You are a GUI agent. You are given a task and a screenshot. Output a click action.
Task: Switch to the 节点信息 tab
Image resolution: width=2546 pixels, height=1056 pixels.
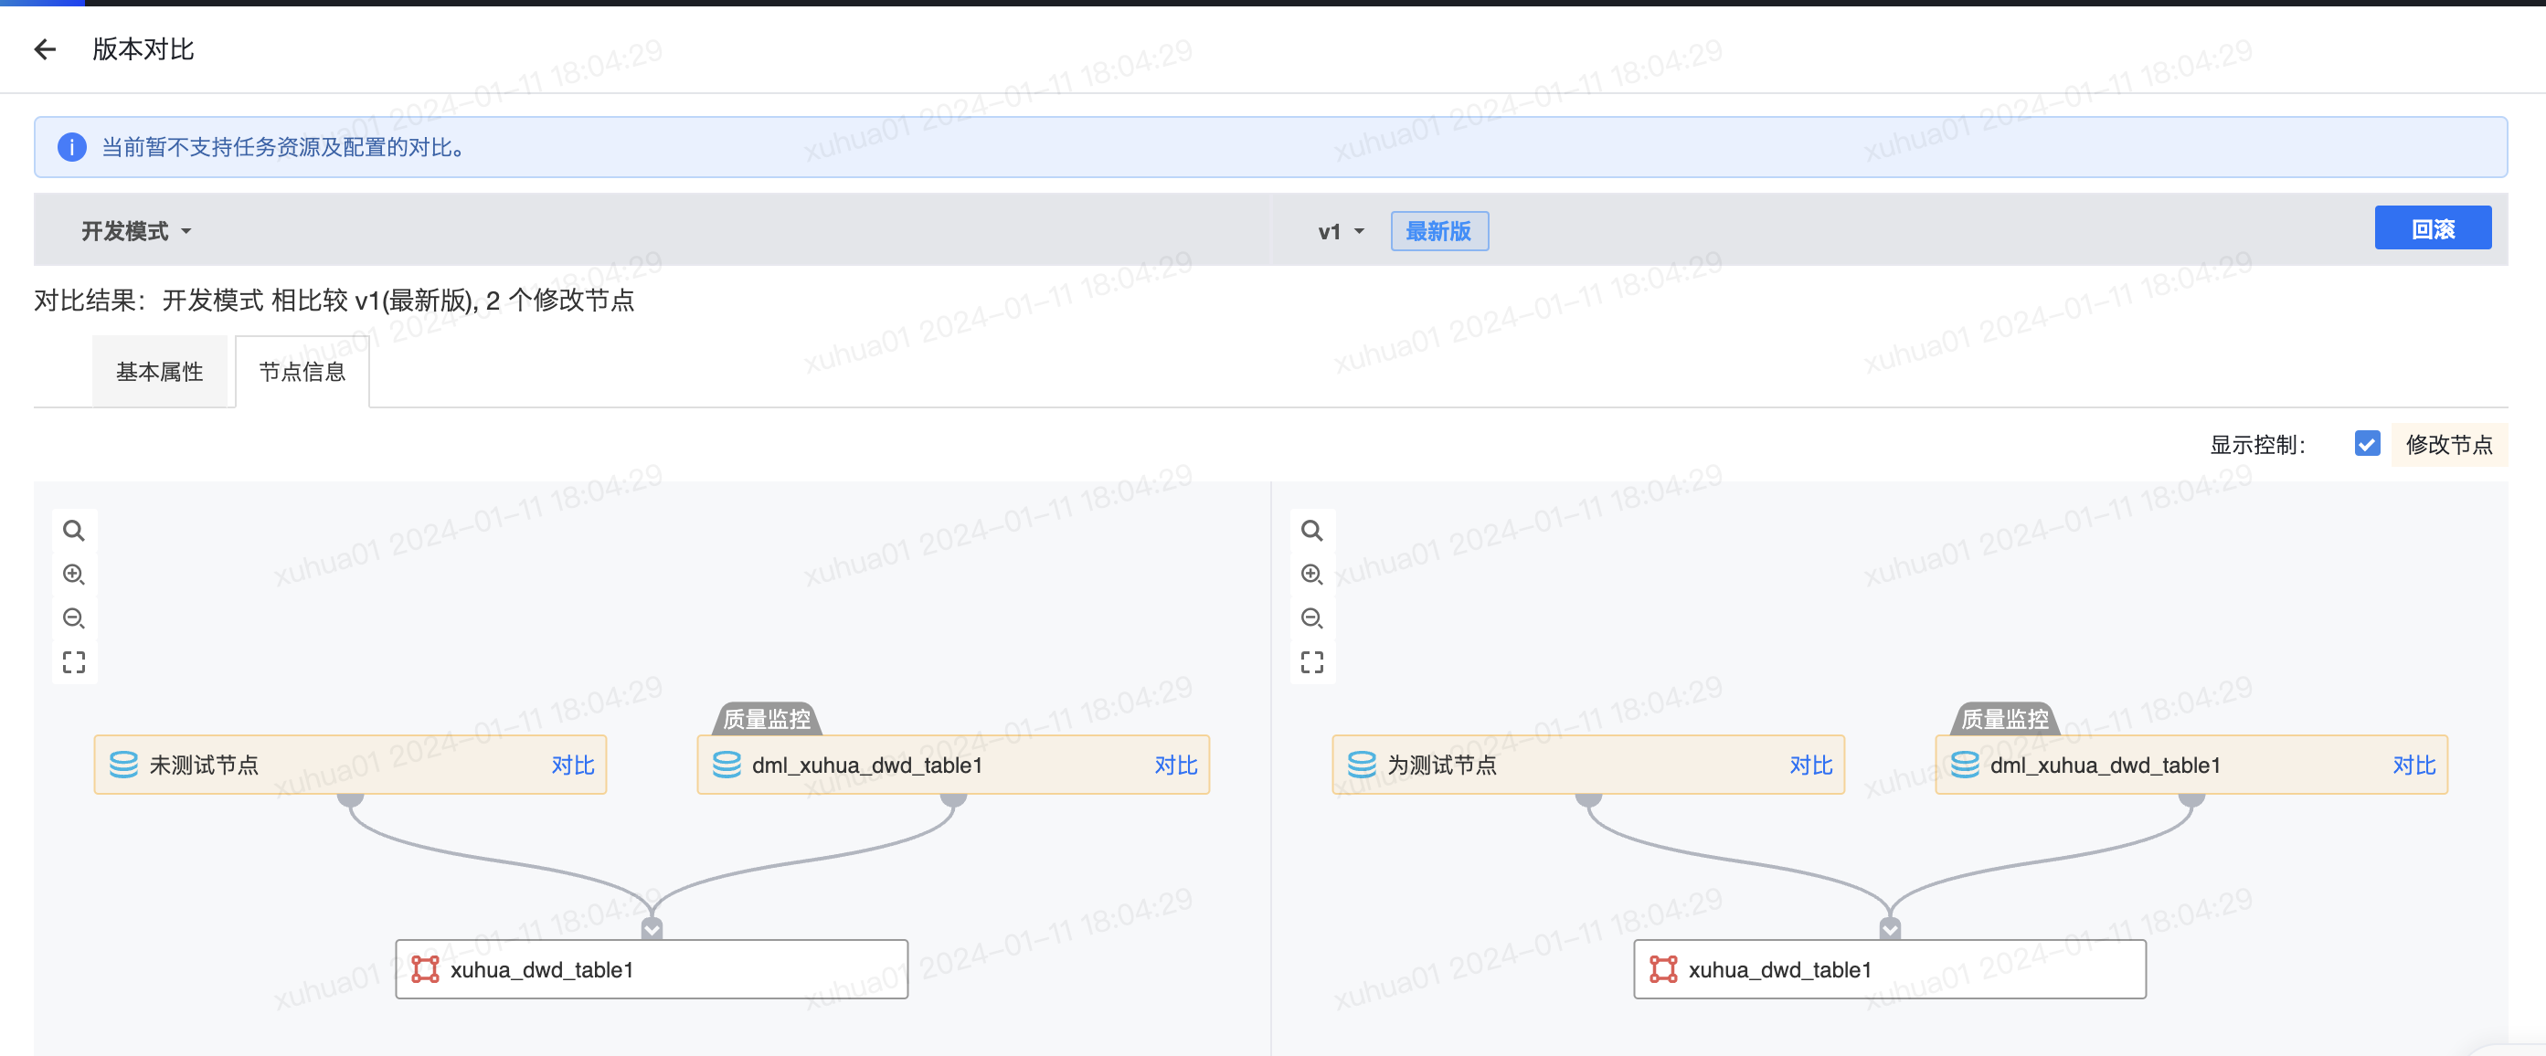[302, 372]
